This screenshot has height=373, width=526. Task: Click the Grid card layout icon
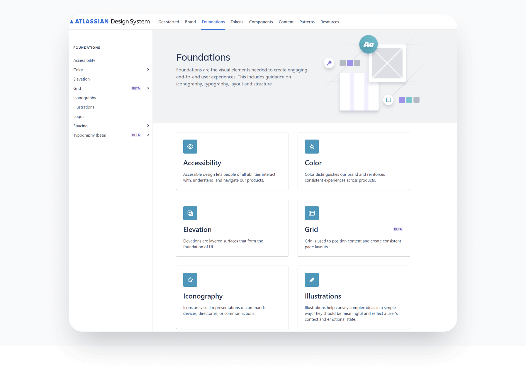click(x=311, y=213)
